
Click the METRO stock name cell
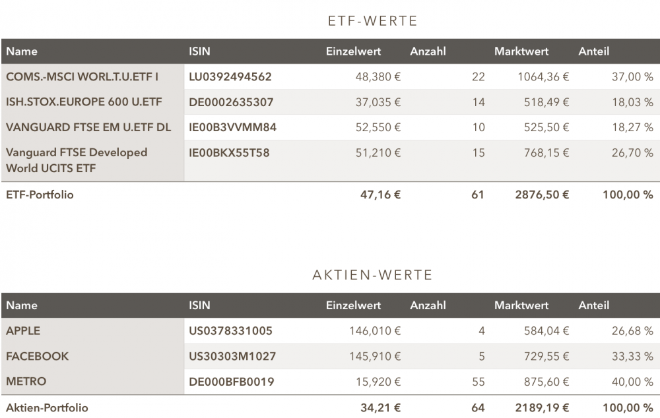24,382
